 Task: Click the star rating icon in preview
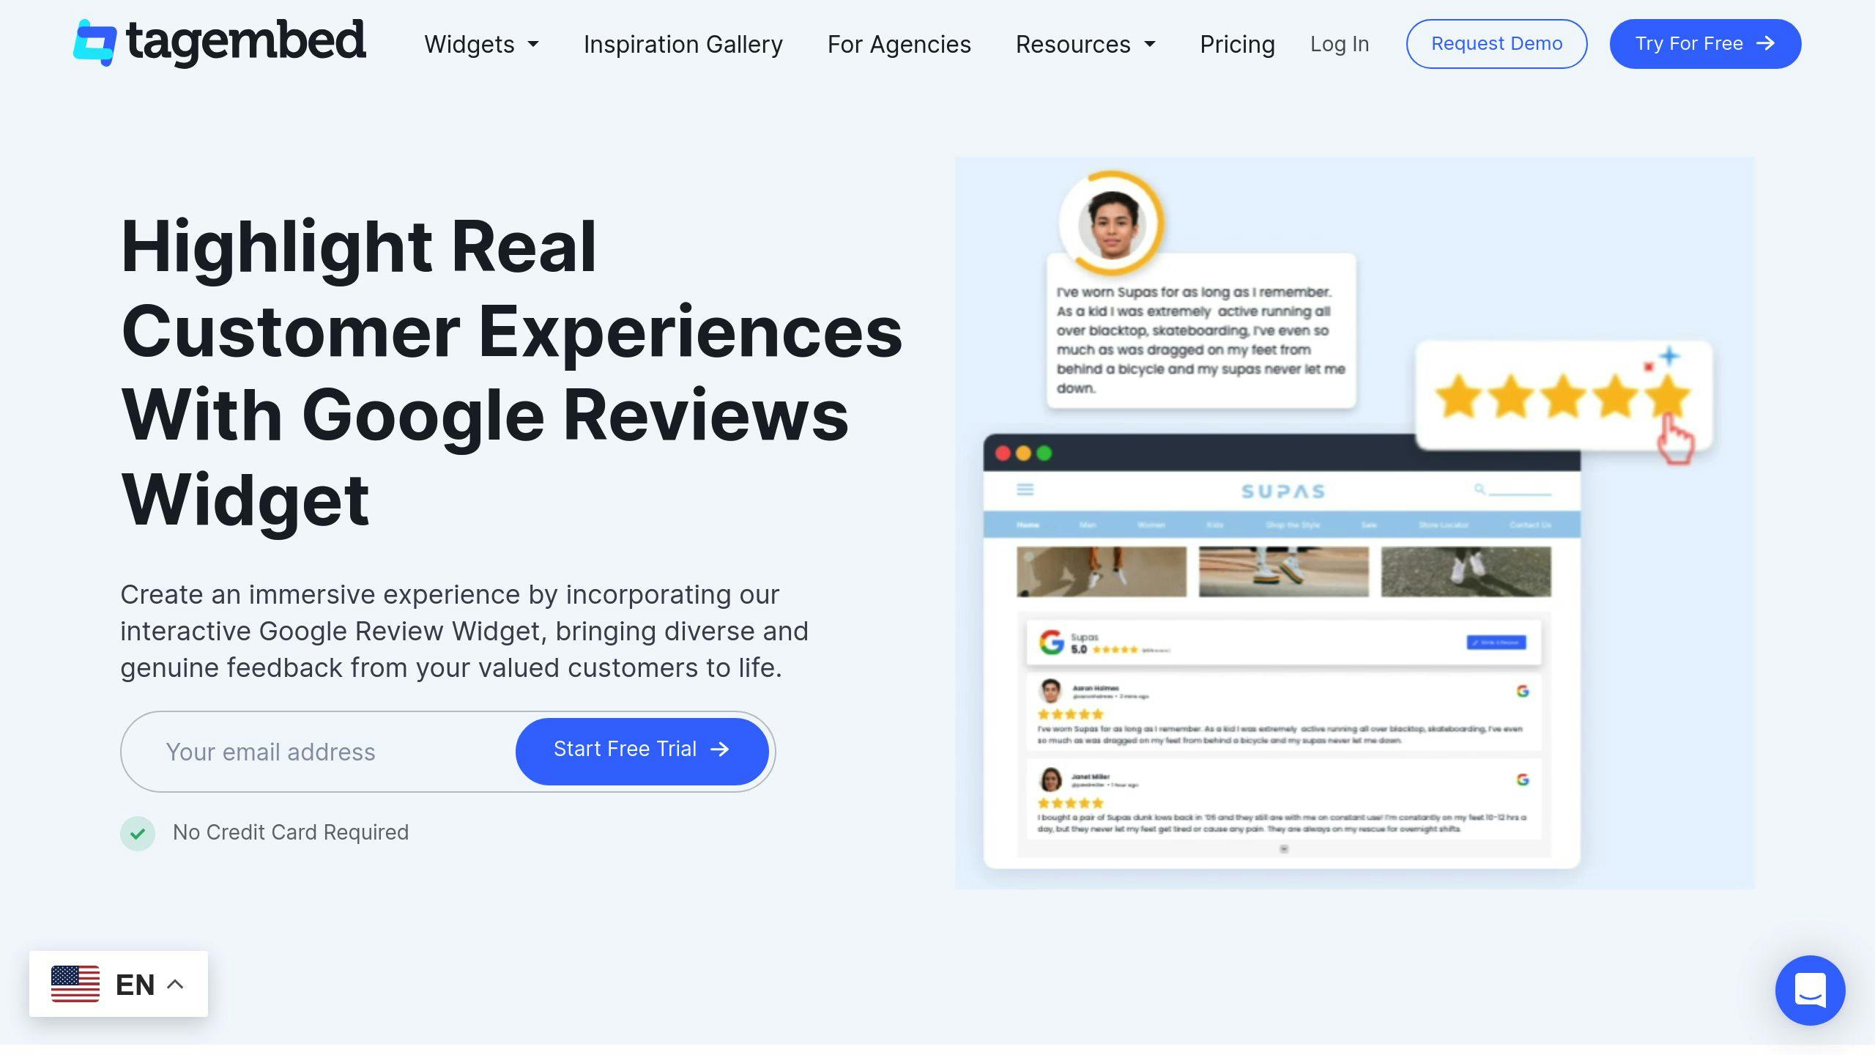(1559, 396)
